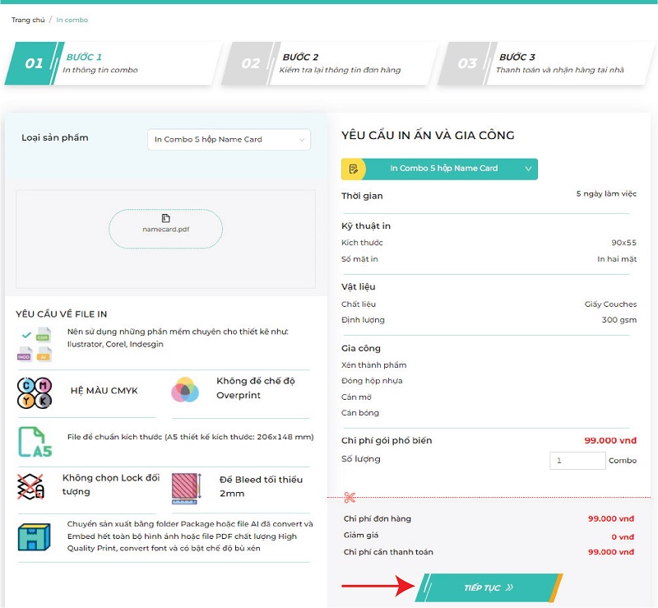
Task: Click the scissors coupon icon
Action: (350, 498)
